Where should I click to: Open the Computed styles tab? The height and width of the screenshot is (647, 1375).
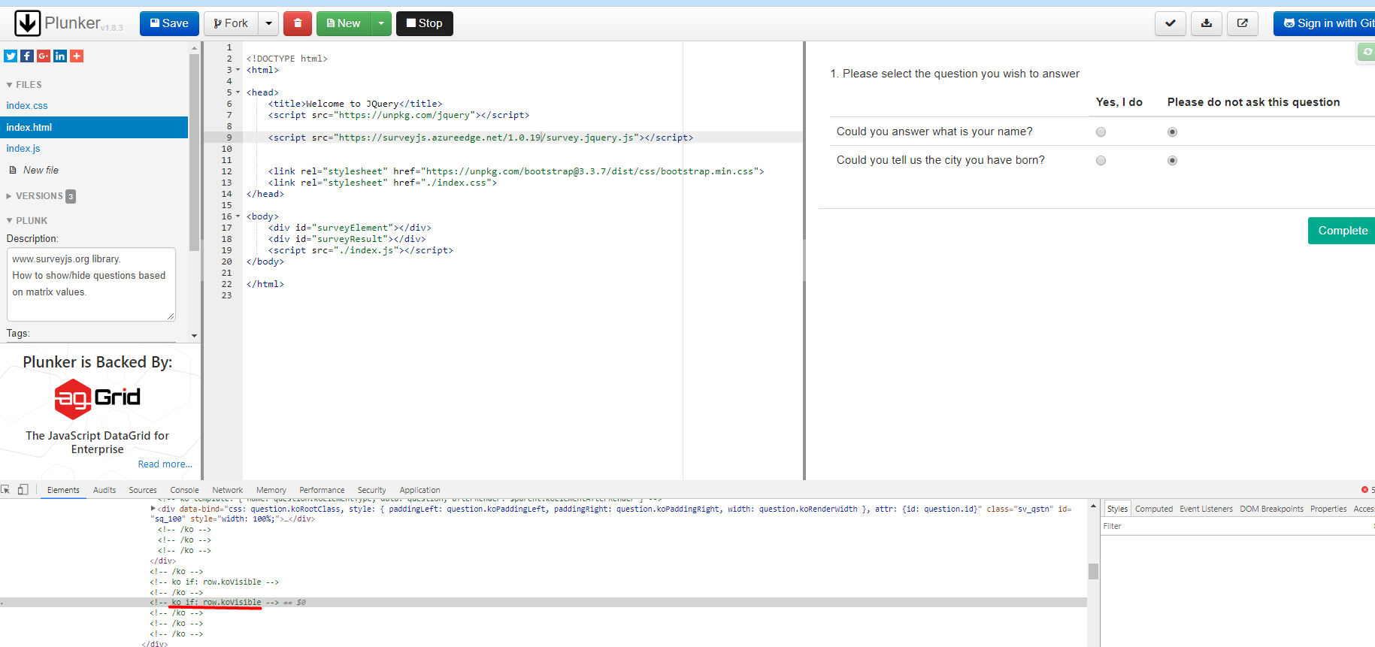[x=1154, y=509]
